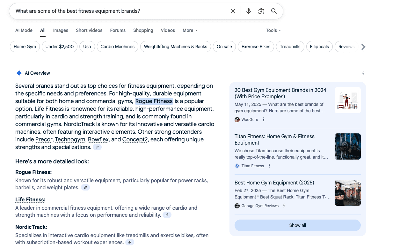
Task: Open the three-dot menu next to WodGuru
Action: coord(263,119)
